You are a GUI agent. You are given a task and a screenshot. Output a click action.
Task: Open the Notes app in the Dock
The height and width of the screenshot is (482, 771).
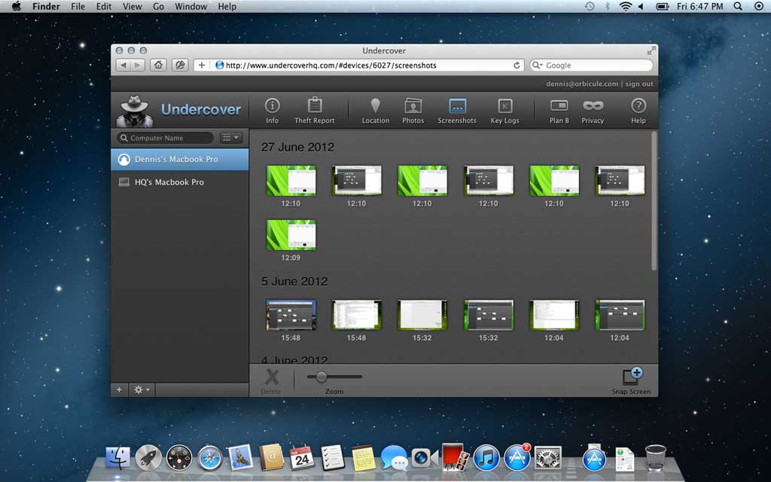(x=364, y=458)
